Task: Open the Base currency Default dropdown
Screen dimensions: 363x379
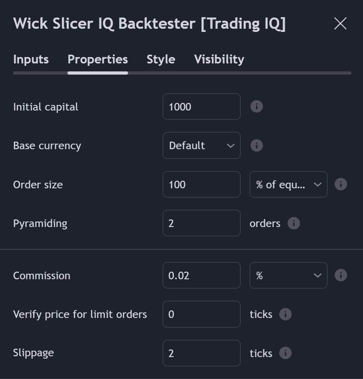Action: coord(201,146)
